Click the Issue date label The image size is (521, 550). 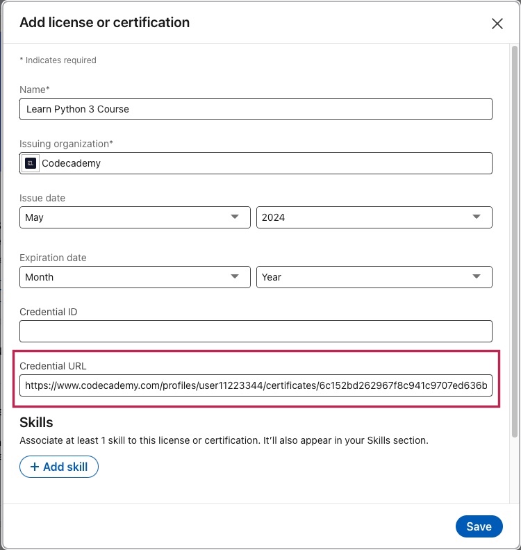[42, 198]
